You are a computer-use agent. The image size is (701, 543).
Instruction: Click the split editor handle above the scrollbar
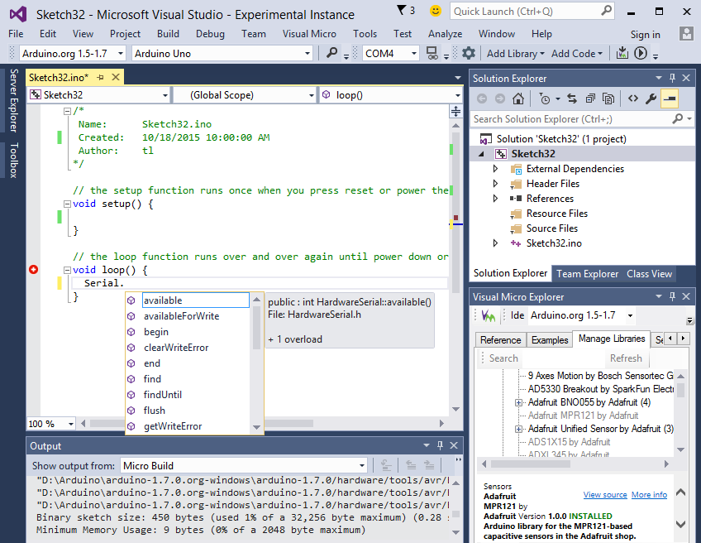click(x=455, y=111)
